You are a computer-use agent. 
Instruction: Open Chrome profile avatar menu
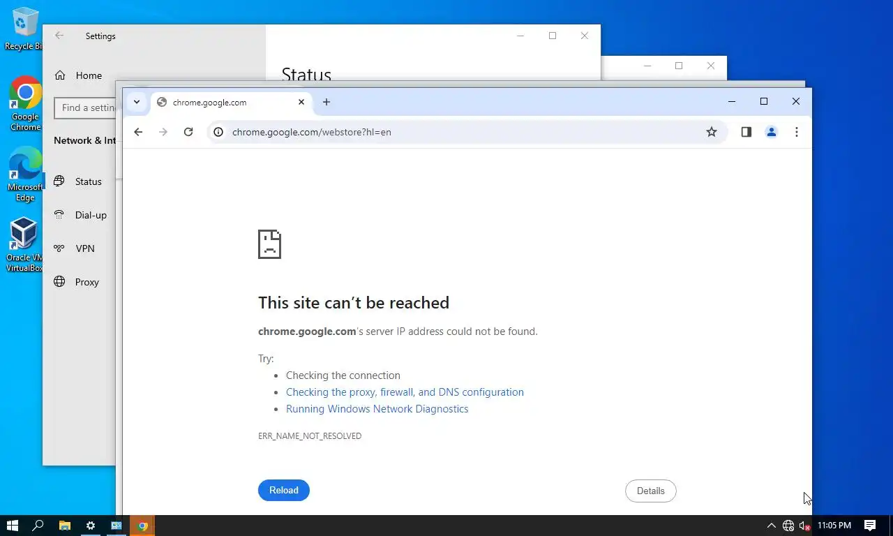point(772,132)
